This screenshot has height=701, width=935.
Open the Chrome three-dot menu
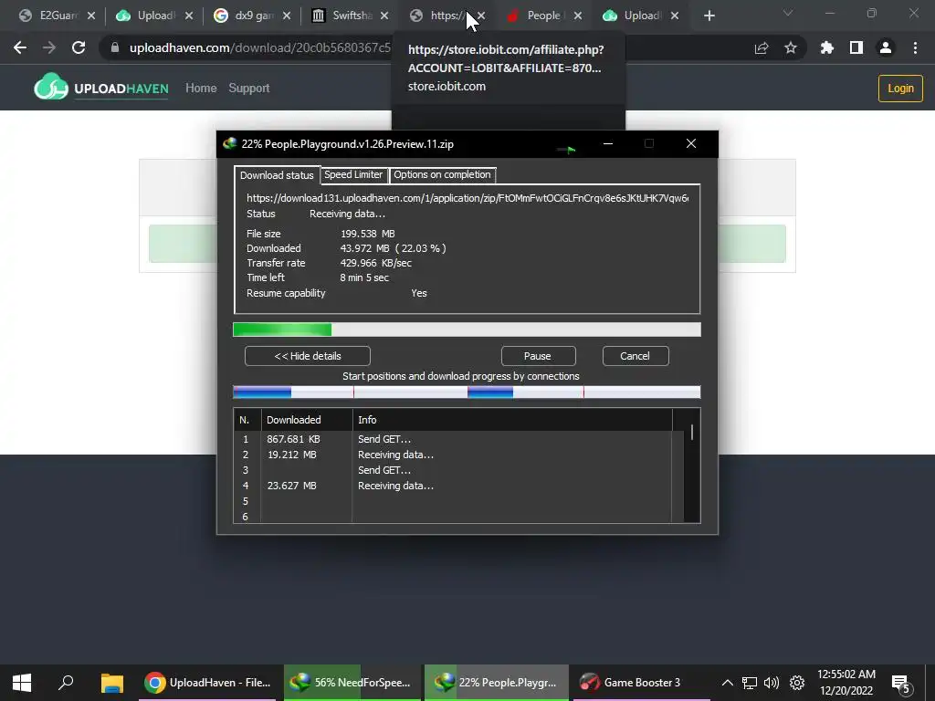pos(915,47)
